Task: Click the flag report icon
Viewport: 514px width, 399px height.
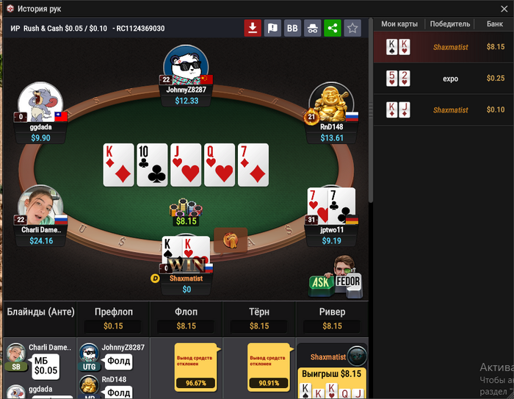Action: point(272,28)
